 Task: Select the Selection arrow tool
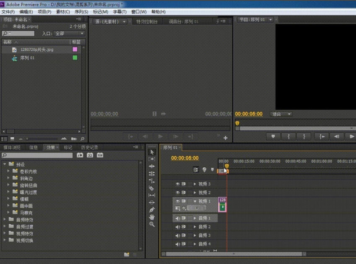152,152
